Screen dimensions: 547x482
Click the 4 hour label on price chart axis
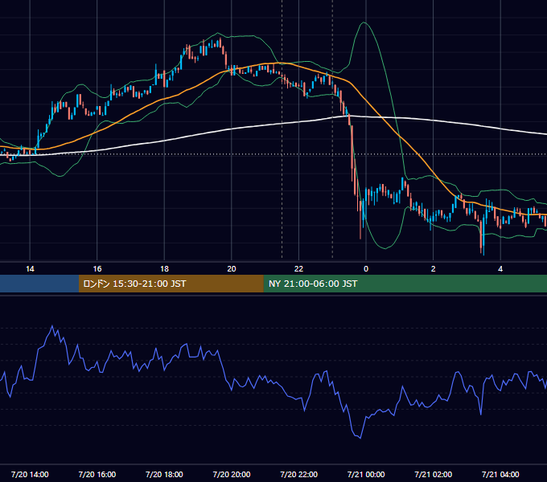tap(500, 269)
